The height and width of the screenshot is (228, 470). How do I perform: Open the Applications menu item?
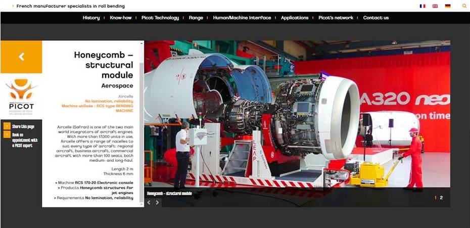(x=295, y=18)
